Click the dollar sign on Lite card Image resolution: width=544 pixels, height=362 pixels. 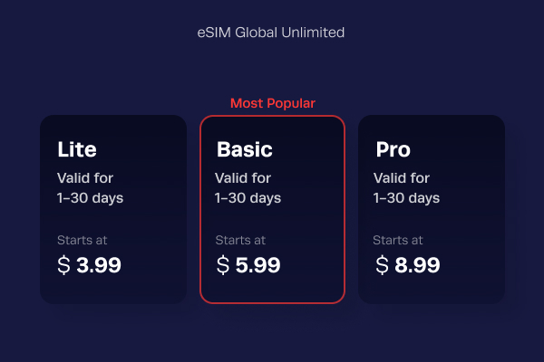tap(63, 265)
